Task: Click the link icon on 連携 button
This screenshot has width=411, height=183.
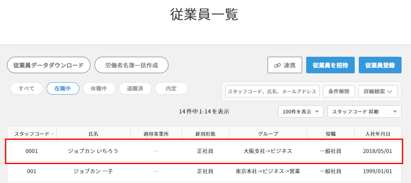Action: [277, 65]
